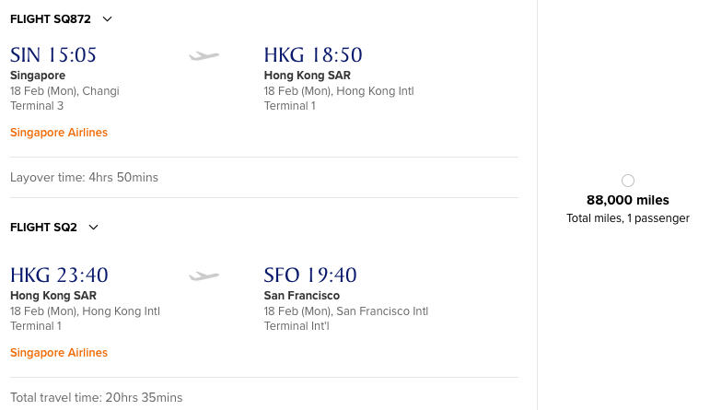Image resolution: width=710 pixels, height=410 pixels.
Task: Click the 88,000 miles price label
Action: point(628,200)
